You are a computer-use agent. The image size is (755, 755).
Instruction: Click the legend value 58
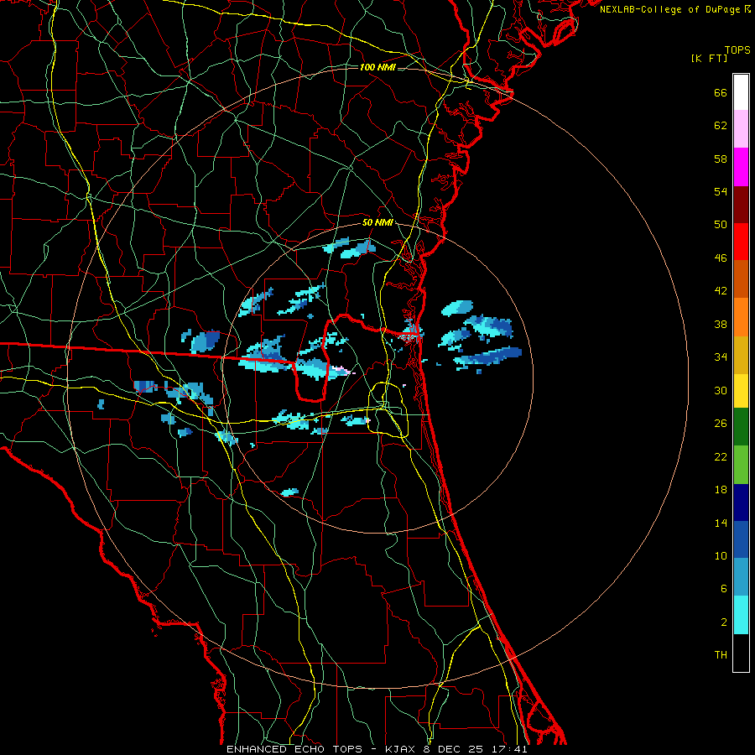[721, 159]
